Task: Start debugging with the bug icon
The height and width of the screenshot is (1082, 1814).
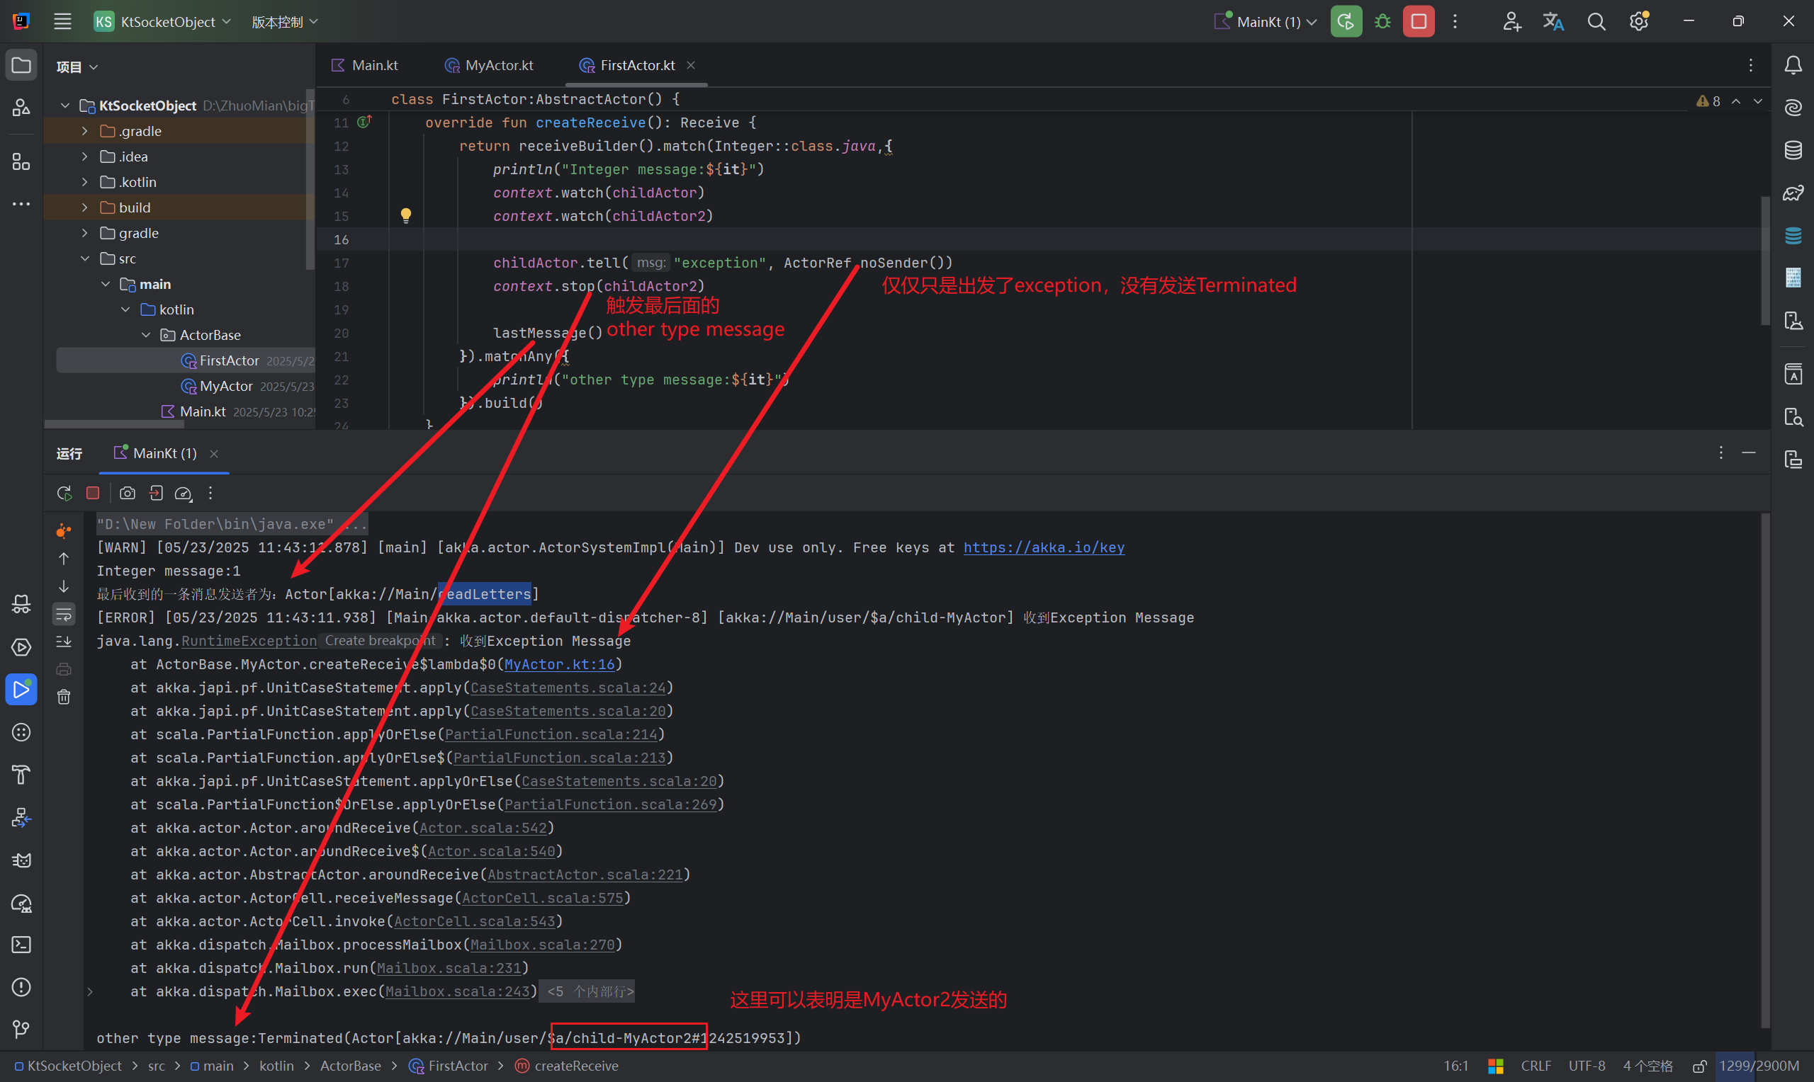Action: 1382,21
